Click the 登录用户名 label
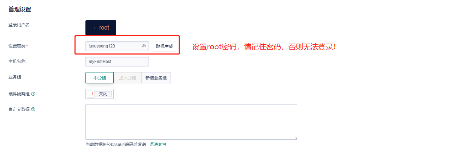Image resolution: width=466 pixels, height=146 pixels. [19, 25]
